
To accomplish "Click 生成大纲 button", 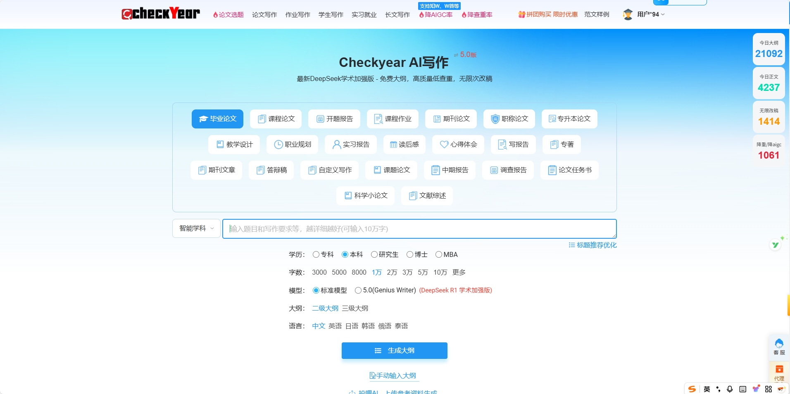I will click(x=395, y=351).
